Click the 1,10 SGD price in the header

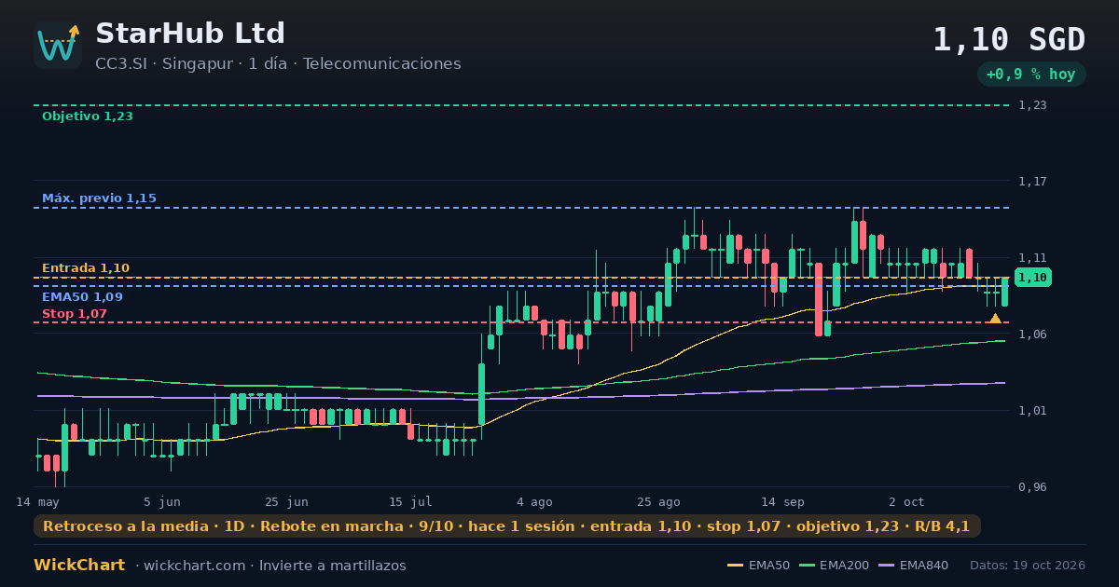tap(1009, 40)
